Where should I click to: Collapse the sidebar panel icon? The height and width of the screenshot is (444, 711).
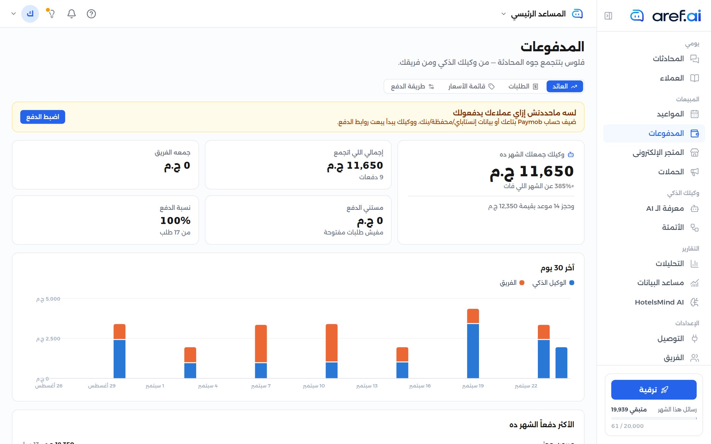tap(608, 16)
